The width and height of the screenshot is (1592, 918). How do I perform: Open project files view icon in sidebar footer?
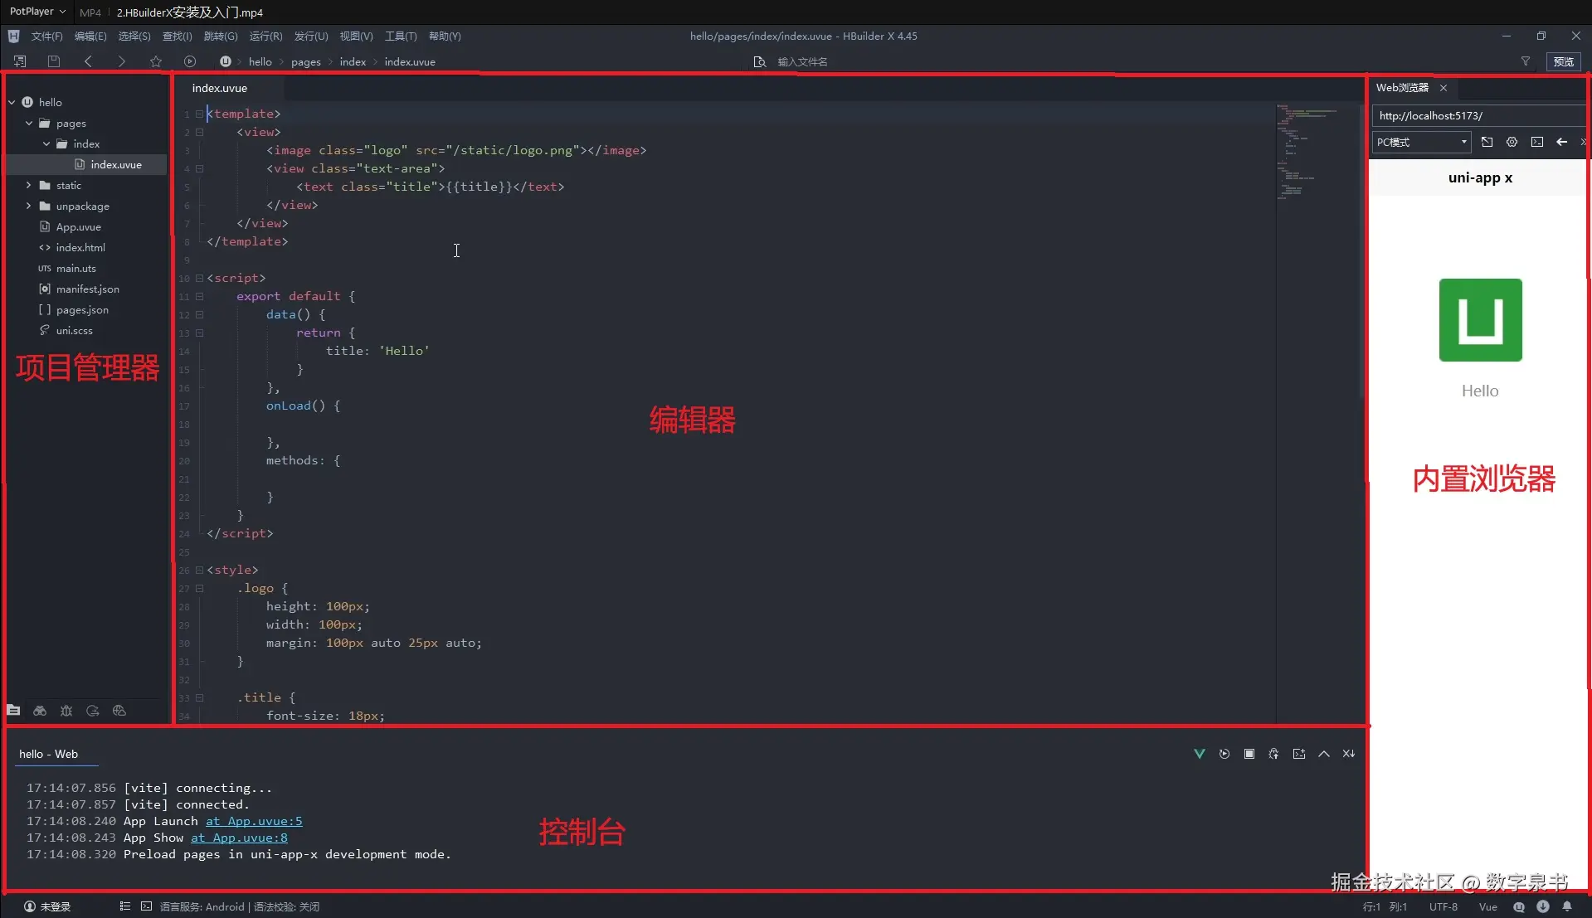[13, 711]
